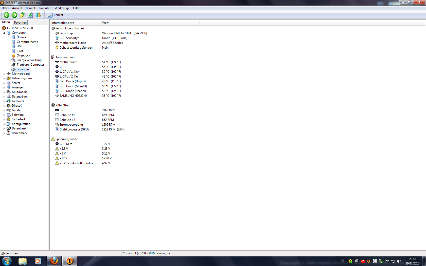
Task: Click the Gehäusezutritt gefunden lock icon
Action: coord(57,48)
